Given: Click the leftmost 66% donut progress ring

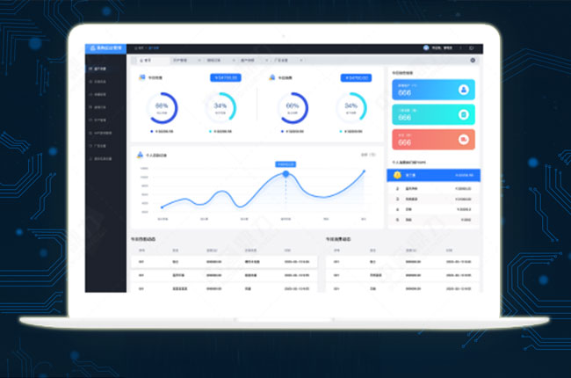Looking at the screenshot, I should (162, 107).
